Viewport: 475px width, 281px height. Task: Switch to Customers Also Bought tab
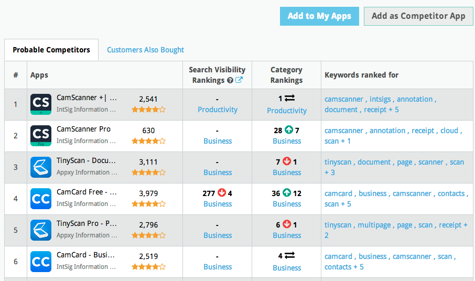[x=145, y=50]
